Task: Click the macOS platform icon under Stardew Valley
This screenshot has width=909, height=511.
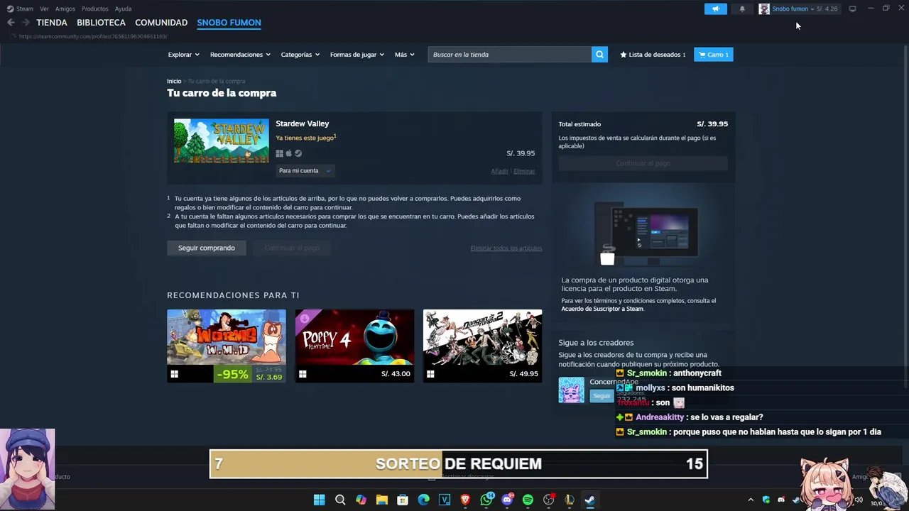Action: coord(288,153)
